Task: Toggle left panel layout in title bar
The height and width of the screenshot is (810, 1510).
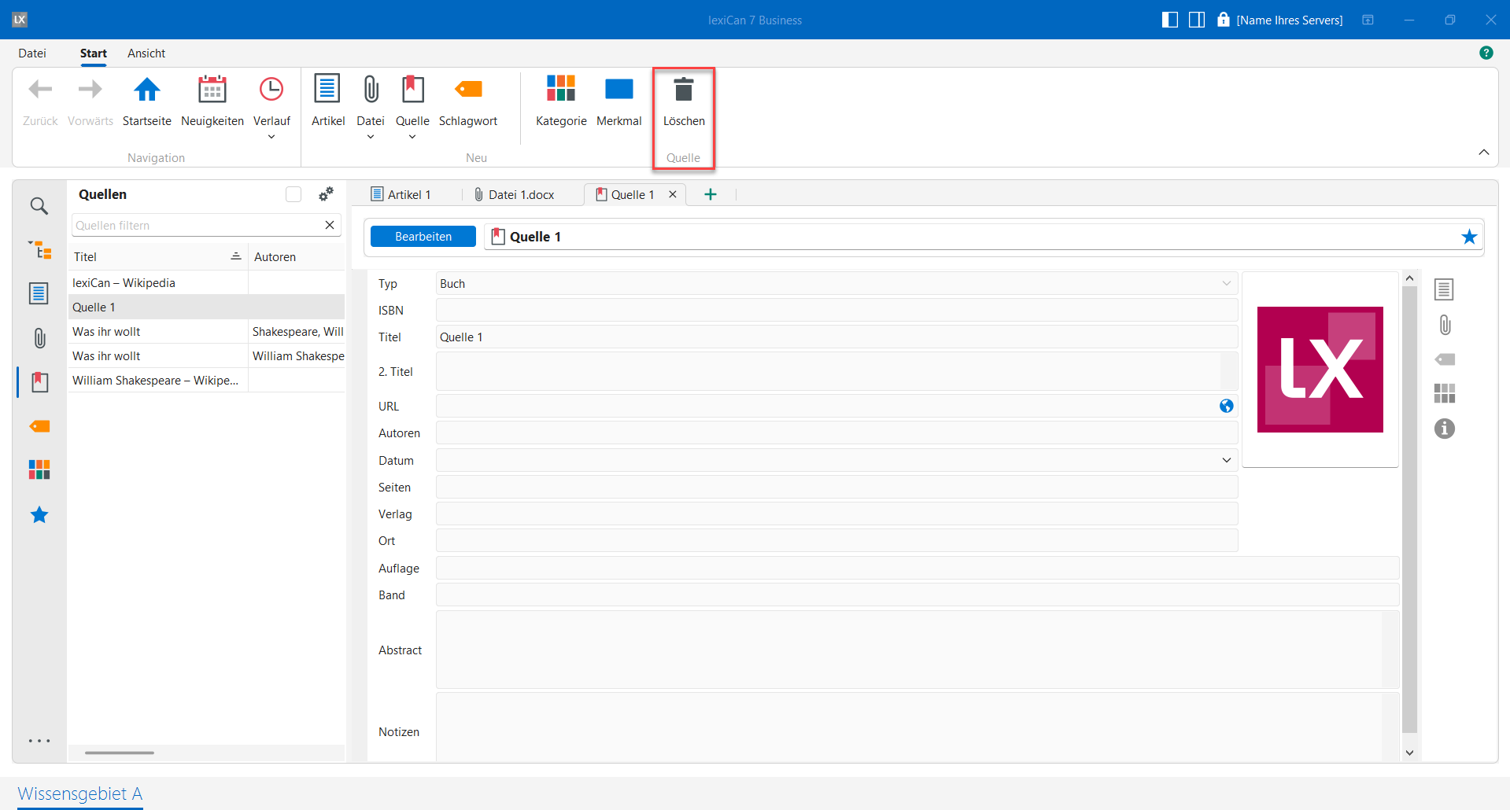Action: [x=1169, y=20]
